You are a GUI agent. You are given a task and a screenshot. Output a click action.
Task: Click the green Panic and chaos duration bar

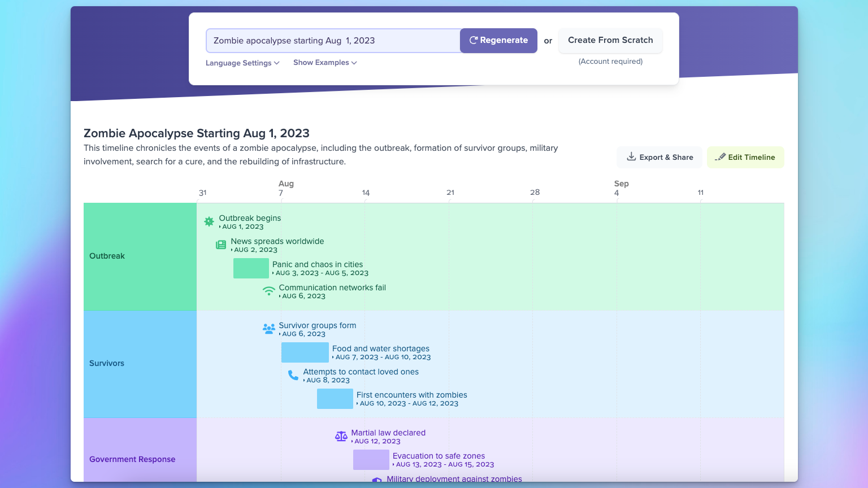coord(251,268)
